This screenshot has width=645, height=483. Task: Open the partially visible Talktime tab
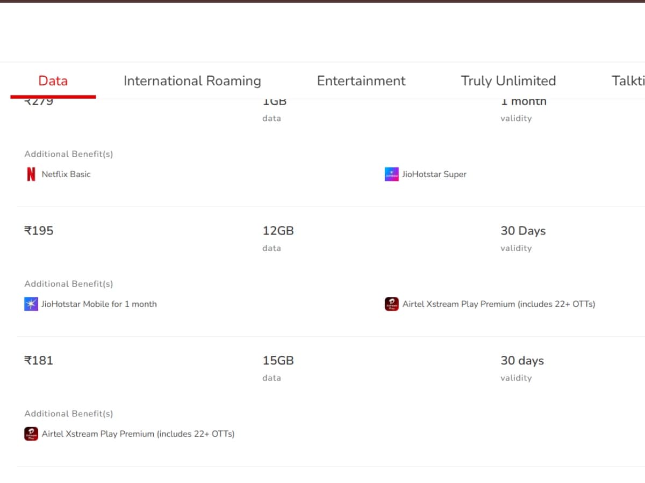[x=628, y=81]
